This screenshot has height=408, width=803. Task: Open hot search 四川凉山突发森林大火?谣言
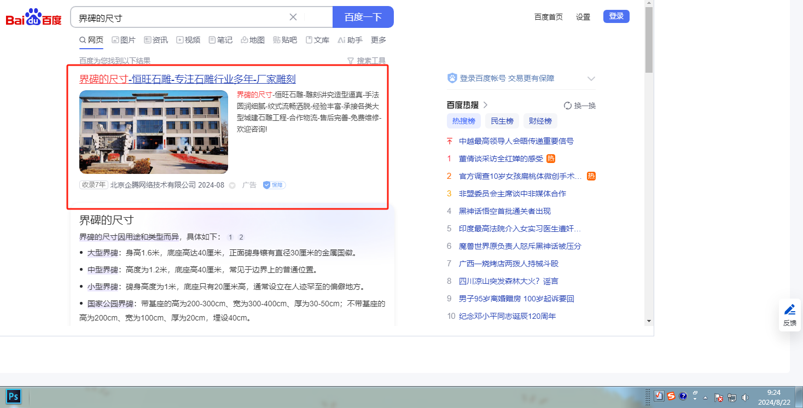(x=509, y=281)
